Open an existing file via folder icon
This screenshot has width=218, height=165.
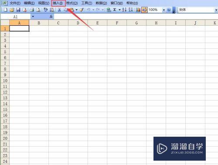click(12, 10)
